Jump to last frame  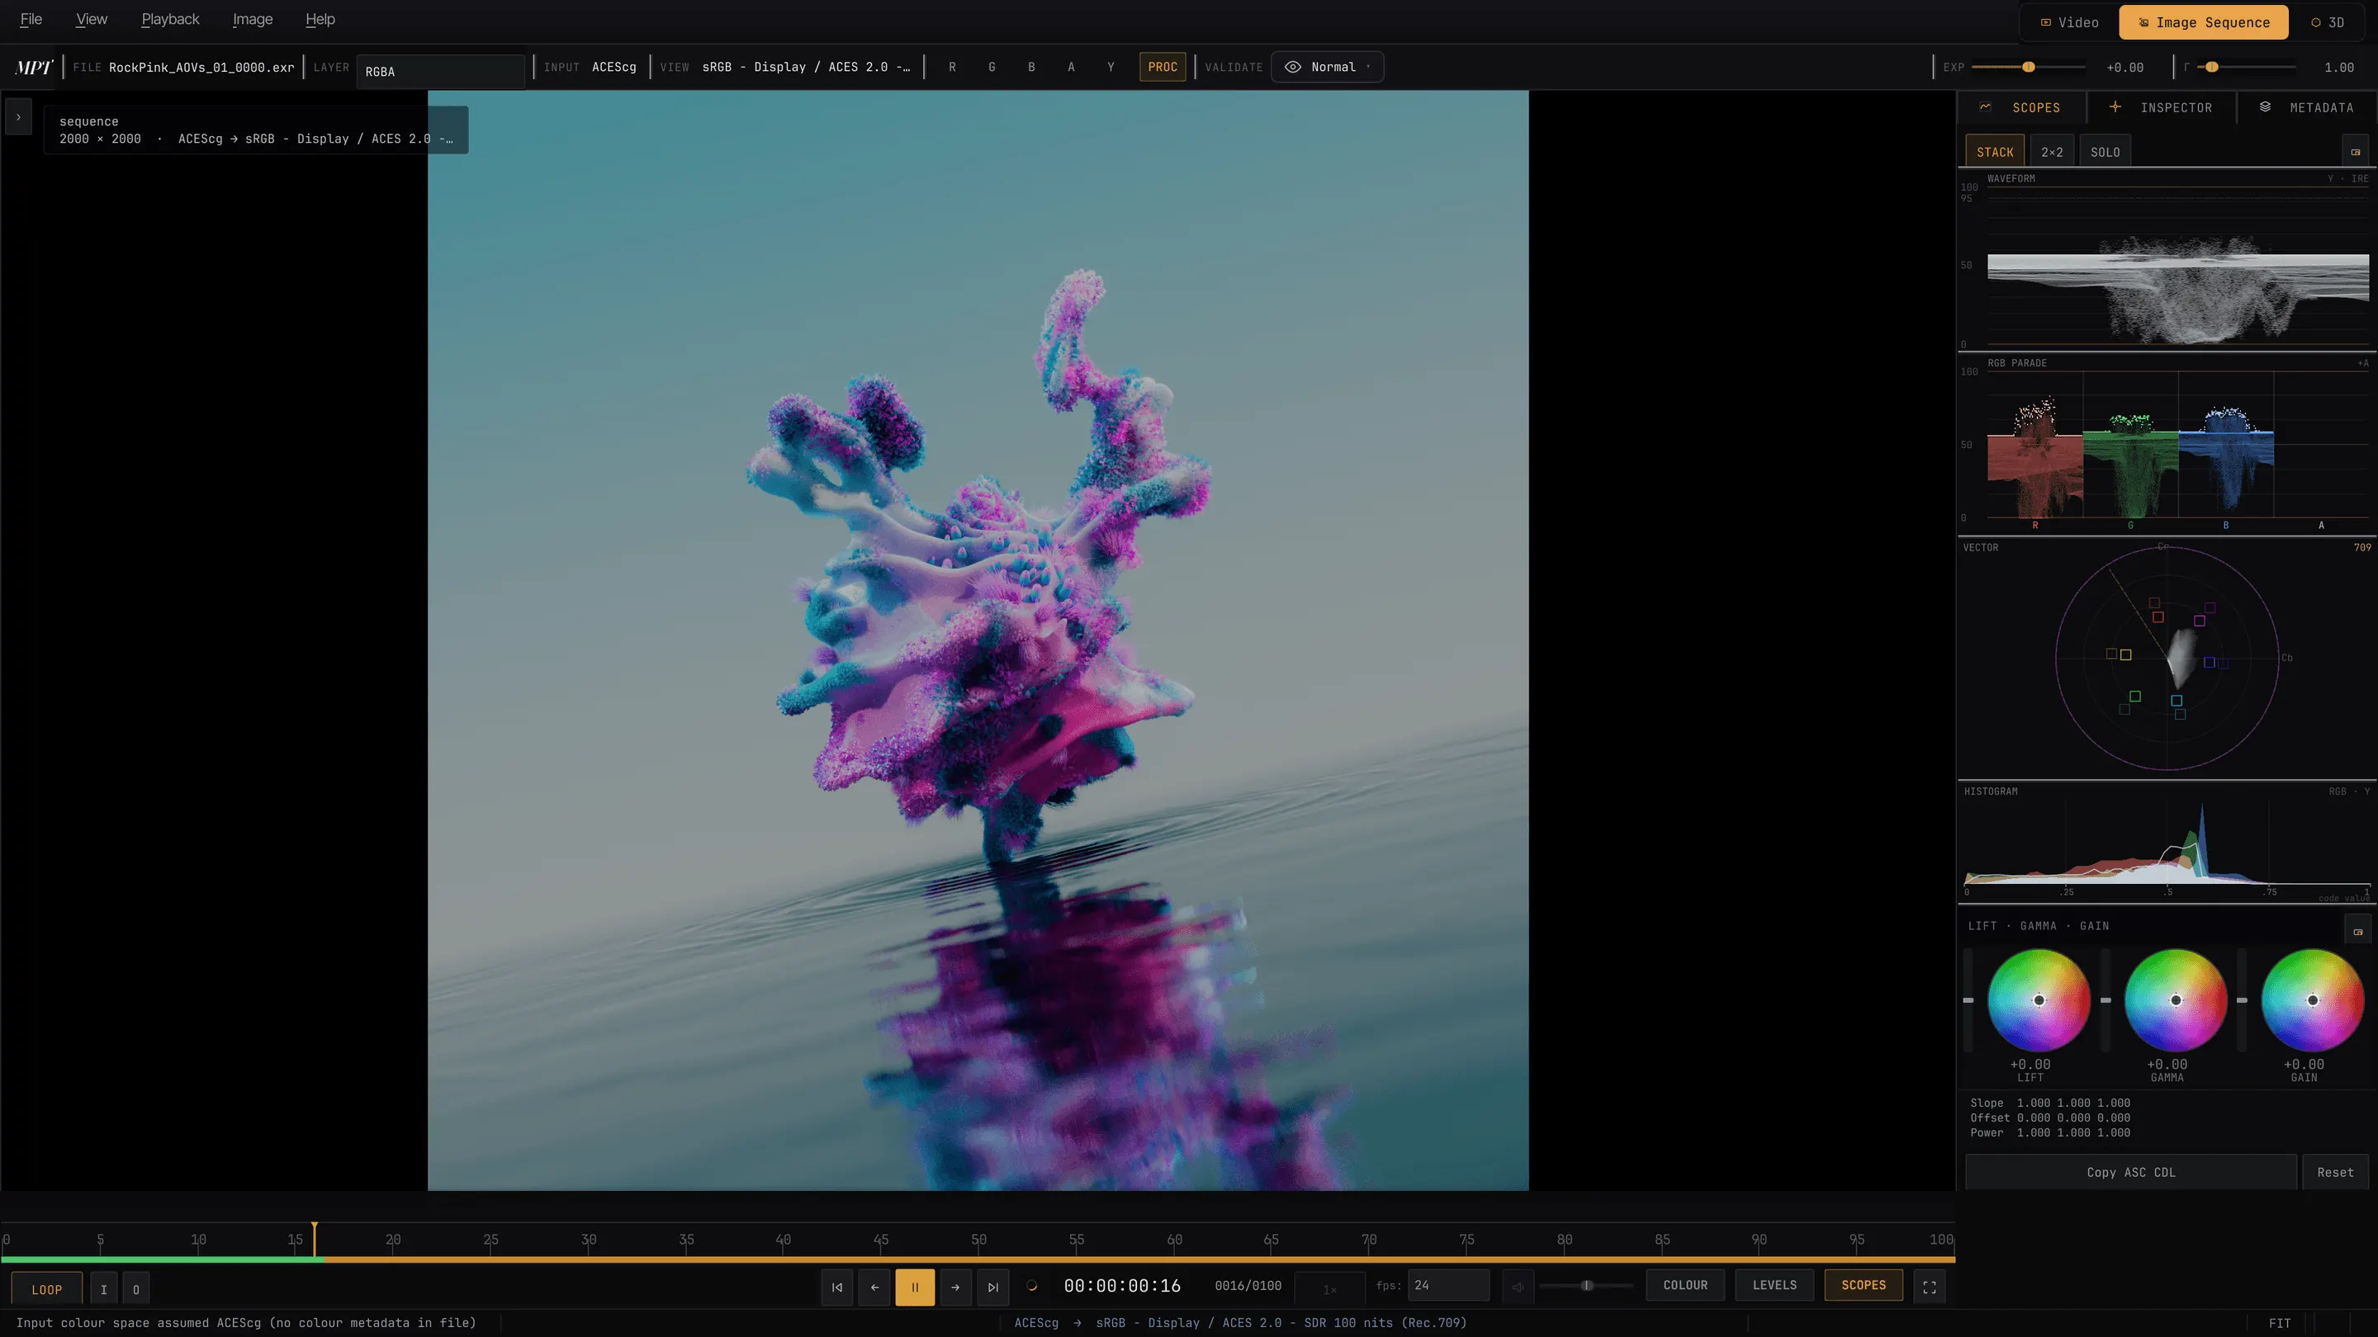[993, 1287]
